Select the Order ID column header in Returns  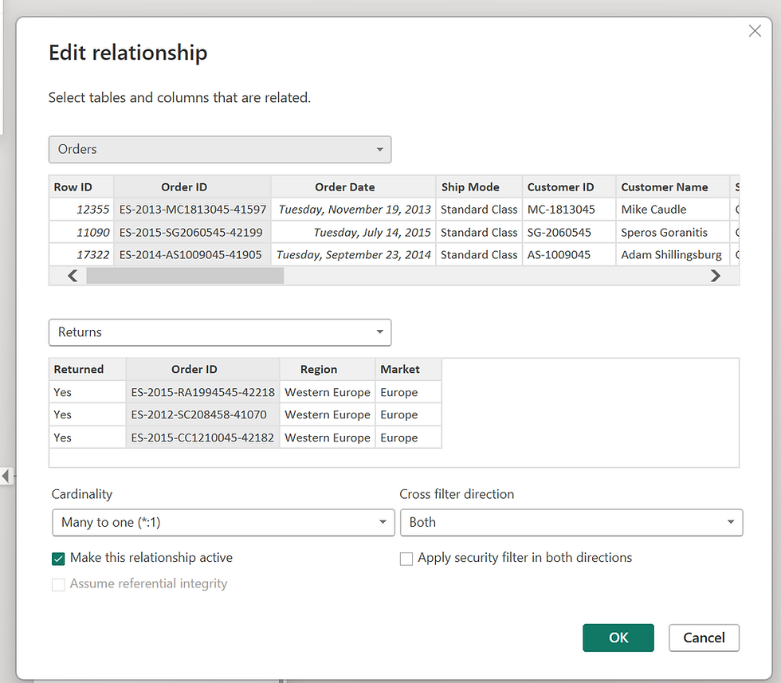202,370
